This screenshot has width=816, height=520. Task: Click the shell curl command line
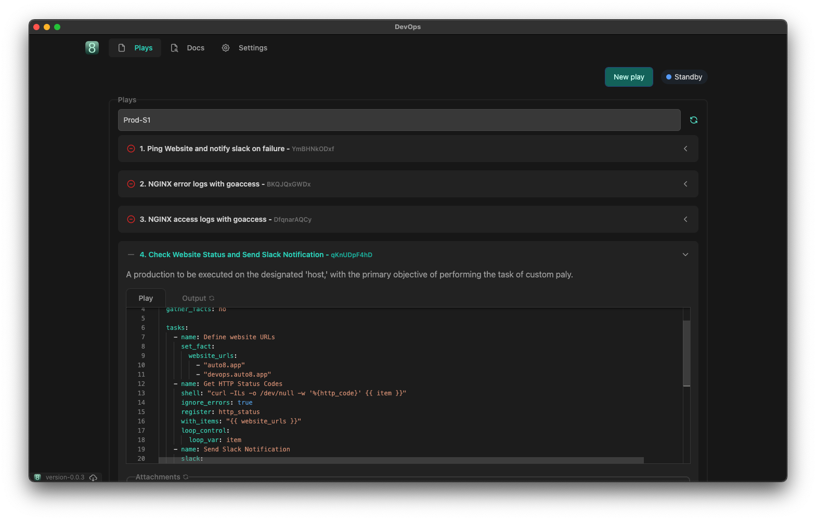tap(293, 393)
